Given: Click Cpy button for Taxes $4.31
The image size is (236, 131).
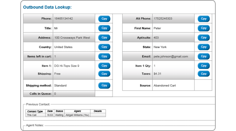Looking at the screenshot, I should point(204,74).
